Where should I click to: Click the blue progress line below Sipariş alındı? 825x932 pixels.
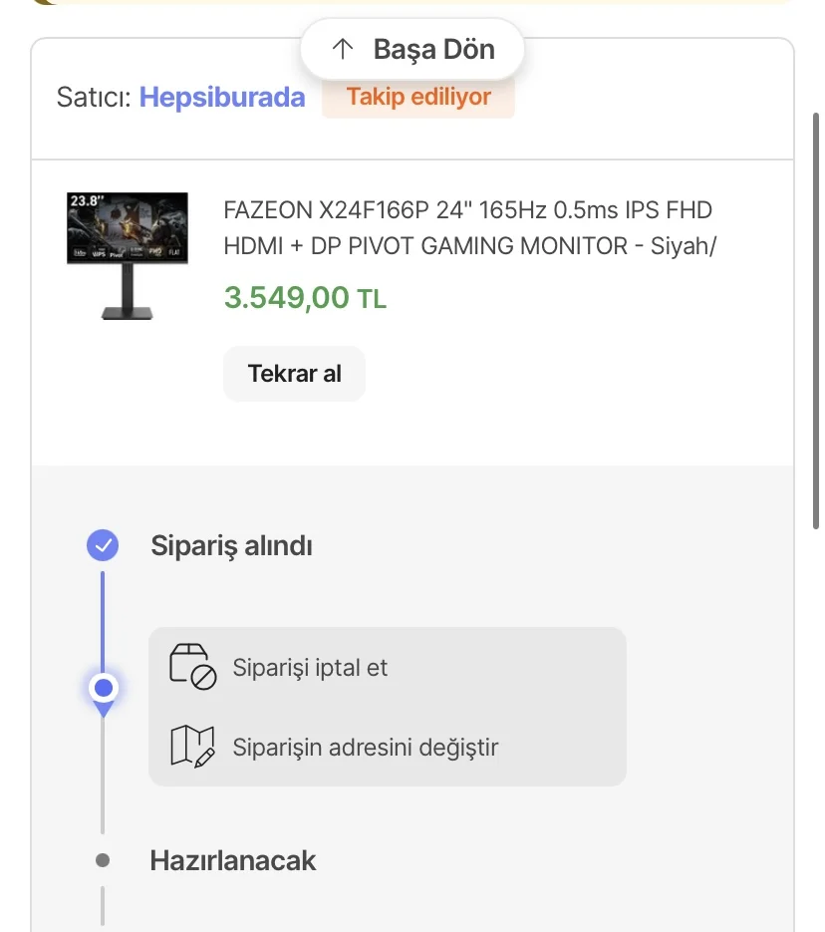click(103, 618)
